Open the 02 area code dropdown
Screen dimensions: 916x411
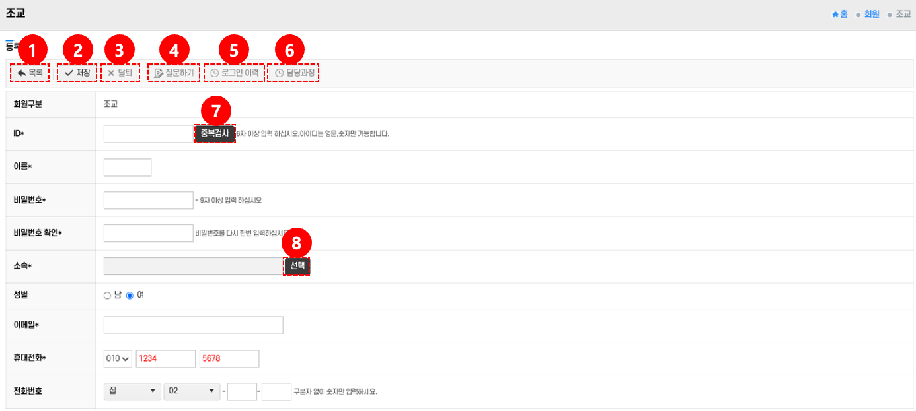(192, 391)
